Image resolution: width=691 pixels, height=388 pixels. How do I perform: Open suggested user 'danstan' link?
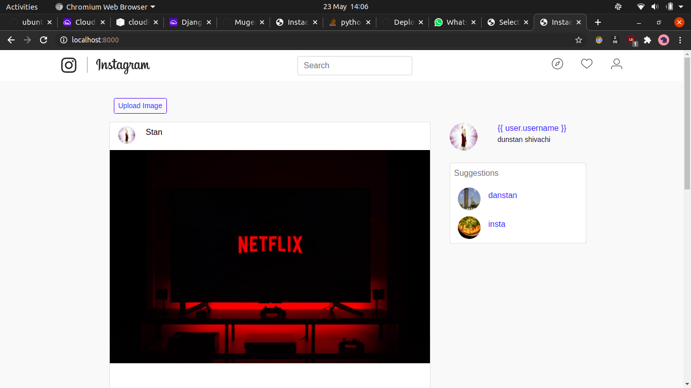(502, 195)
